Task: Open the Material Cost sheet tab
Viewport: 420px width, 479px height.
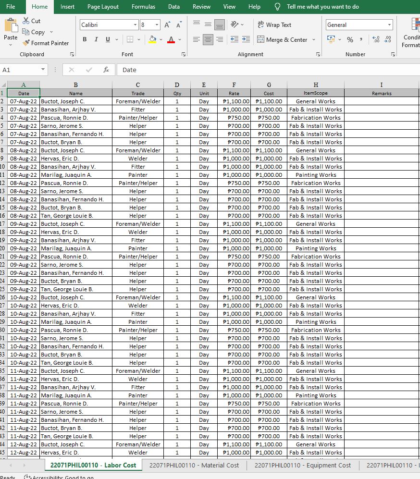Action: click(194, 465)
